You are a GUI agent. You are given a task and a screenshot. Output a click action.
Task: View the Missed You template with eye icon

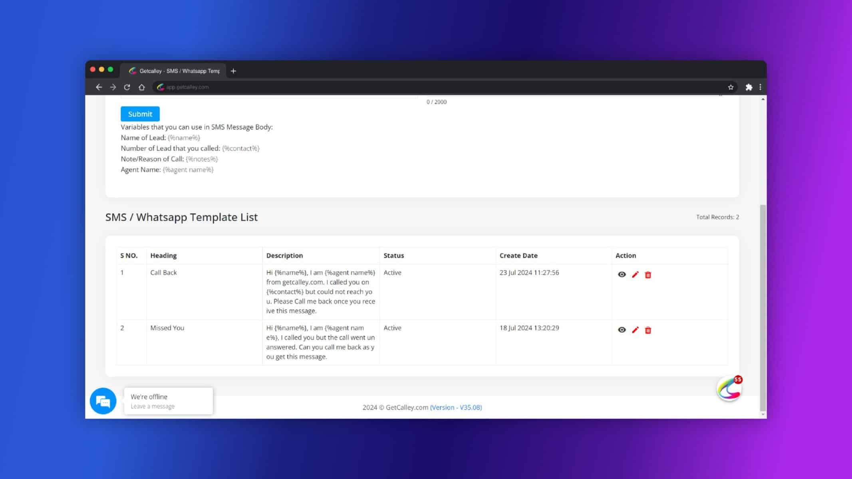[622, 330]
